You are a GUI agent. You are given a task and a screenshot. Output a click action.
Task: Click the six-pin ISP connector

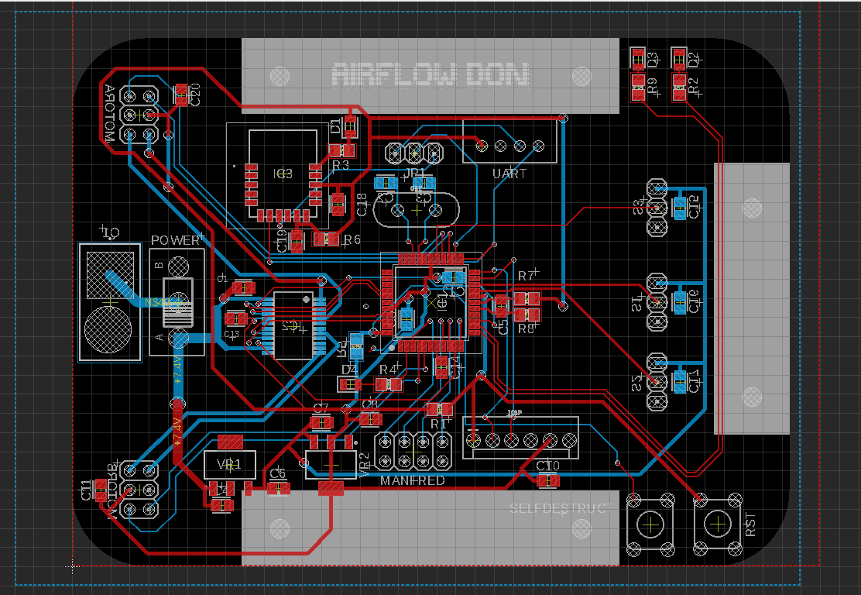click(520, 438)
